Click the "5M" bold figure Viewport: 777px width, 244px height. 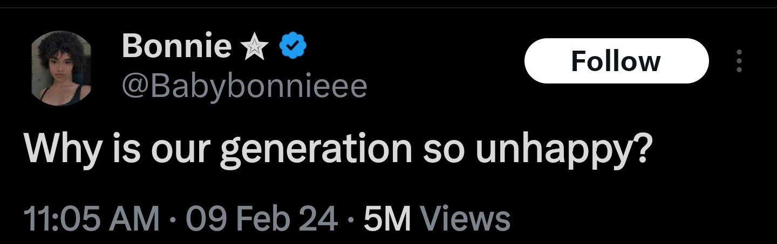pos(387,219)
